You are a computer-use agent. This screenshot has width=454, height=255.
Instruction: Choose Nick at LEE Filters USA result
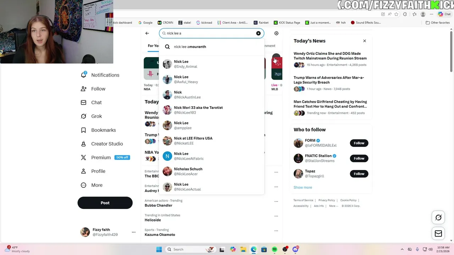[211, 141]
